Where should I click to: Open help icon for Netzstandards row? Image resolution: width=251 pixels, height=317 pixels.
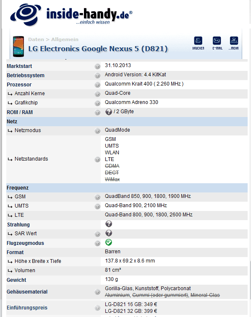pyautogui.click(x=97, y=159)
